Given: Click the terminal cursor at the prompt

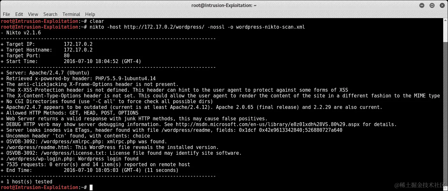Looking at the screenshot, I should pyautogui.click(x=91, y=187).
